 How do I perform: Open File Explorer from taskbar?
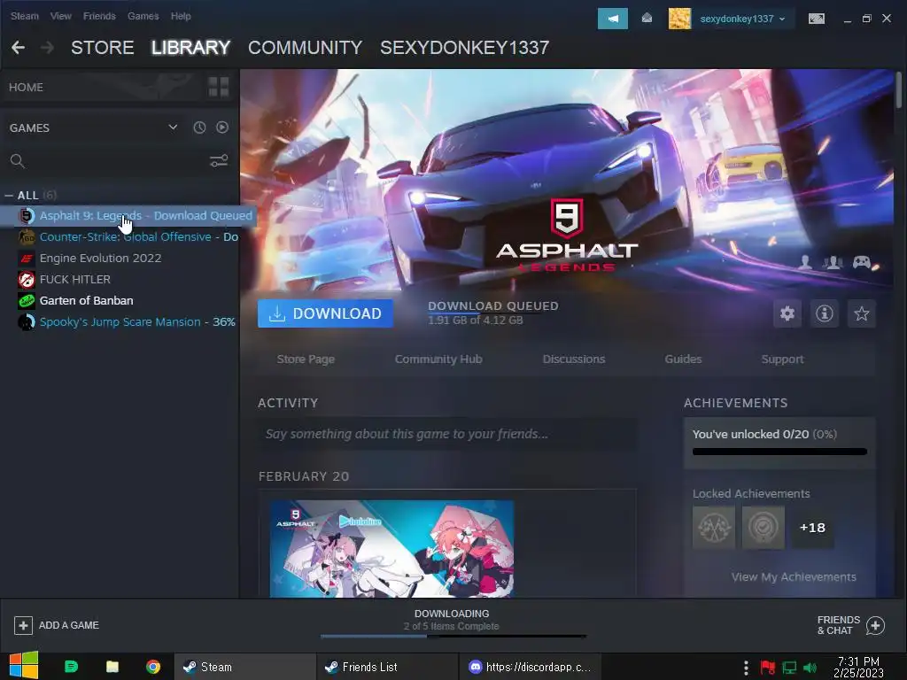112,667
